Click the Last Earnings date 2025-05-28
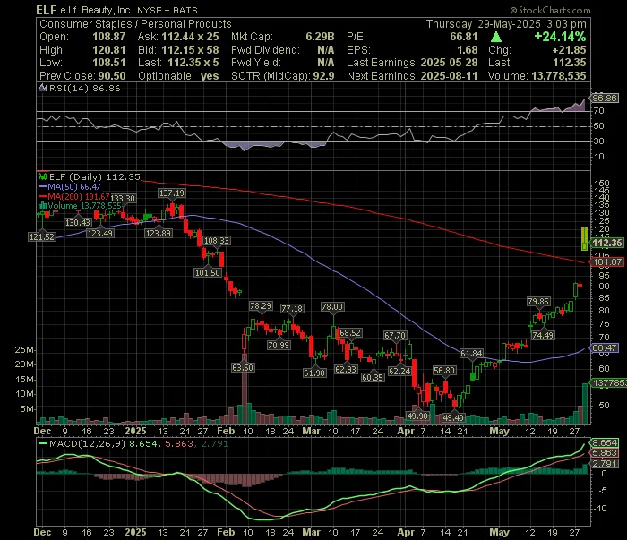The width and height of the screenshot is (627, 540). tap(449, 63)
